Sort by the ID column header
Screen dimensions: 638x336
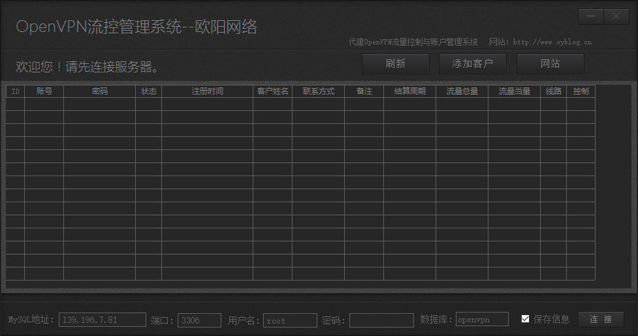click(x=16, y=91)
